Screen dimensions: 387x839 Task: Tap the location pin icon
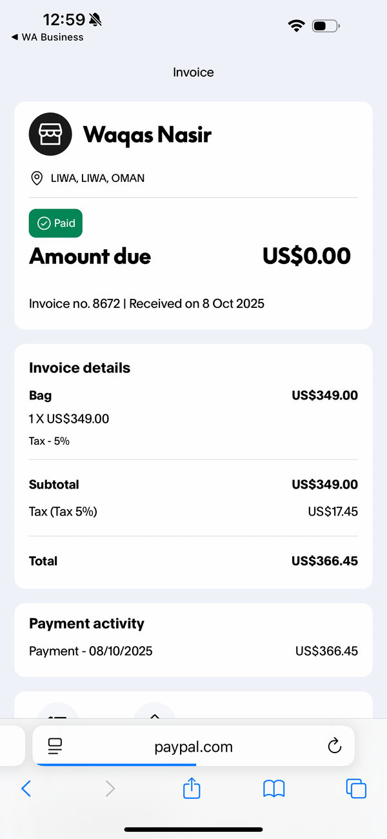37,178
